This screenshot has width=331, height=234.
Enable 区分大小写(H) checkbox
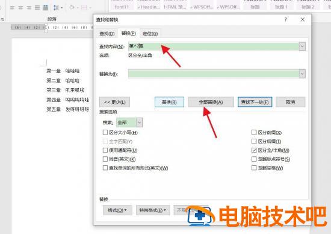(x=105, y=133)
